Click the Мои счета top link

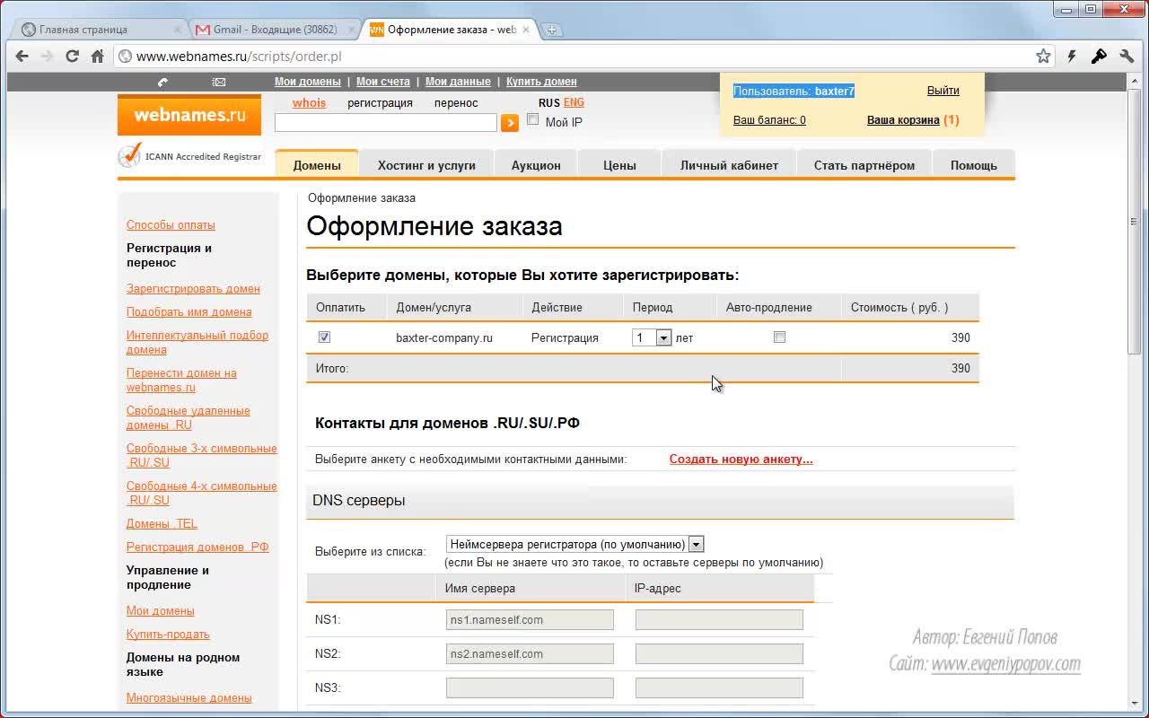coord(383,82)
